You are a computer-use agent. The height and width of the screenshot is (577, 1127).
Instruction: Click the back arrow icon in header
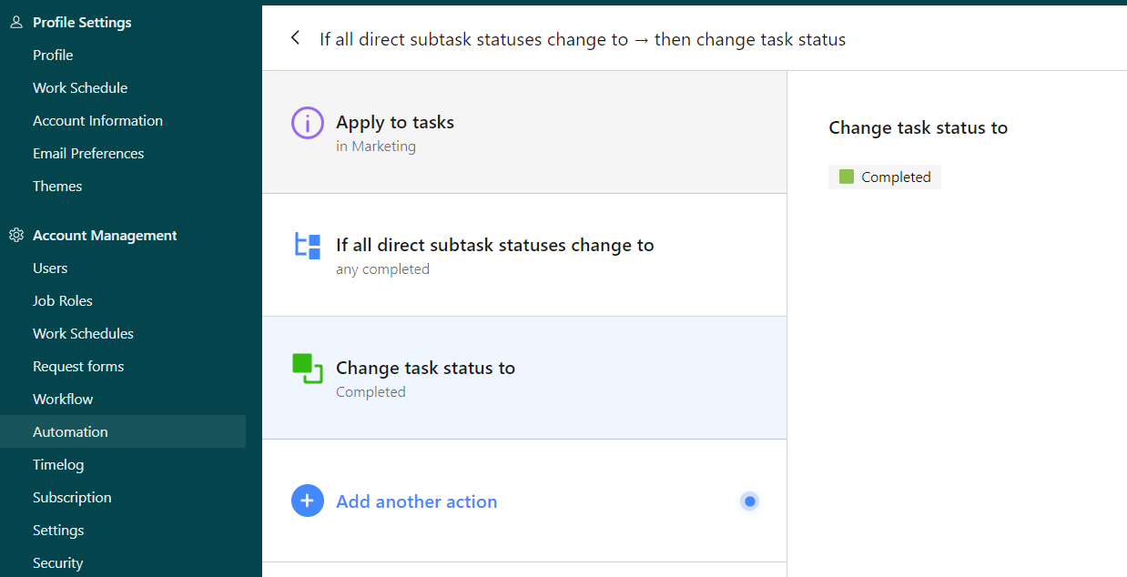pyautogui.click(x=295, y=38)
